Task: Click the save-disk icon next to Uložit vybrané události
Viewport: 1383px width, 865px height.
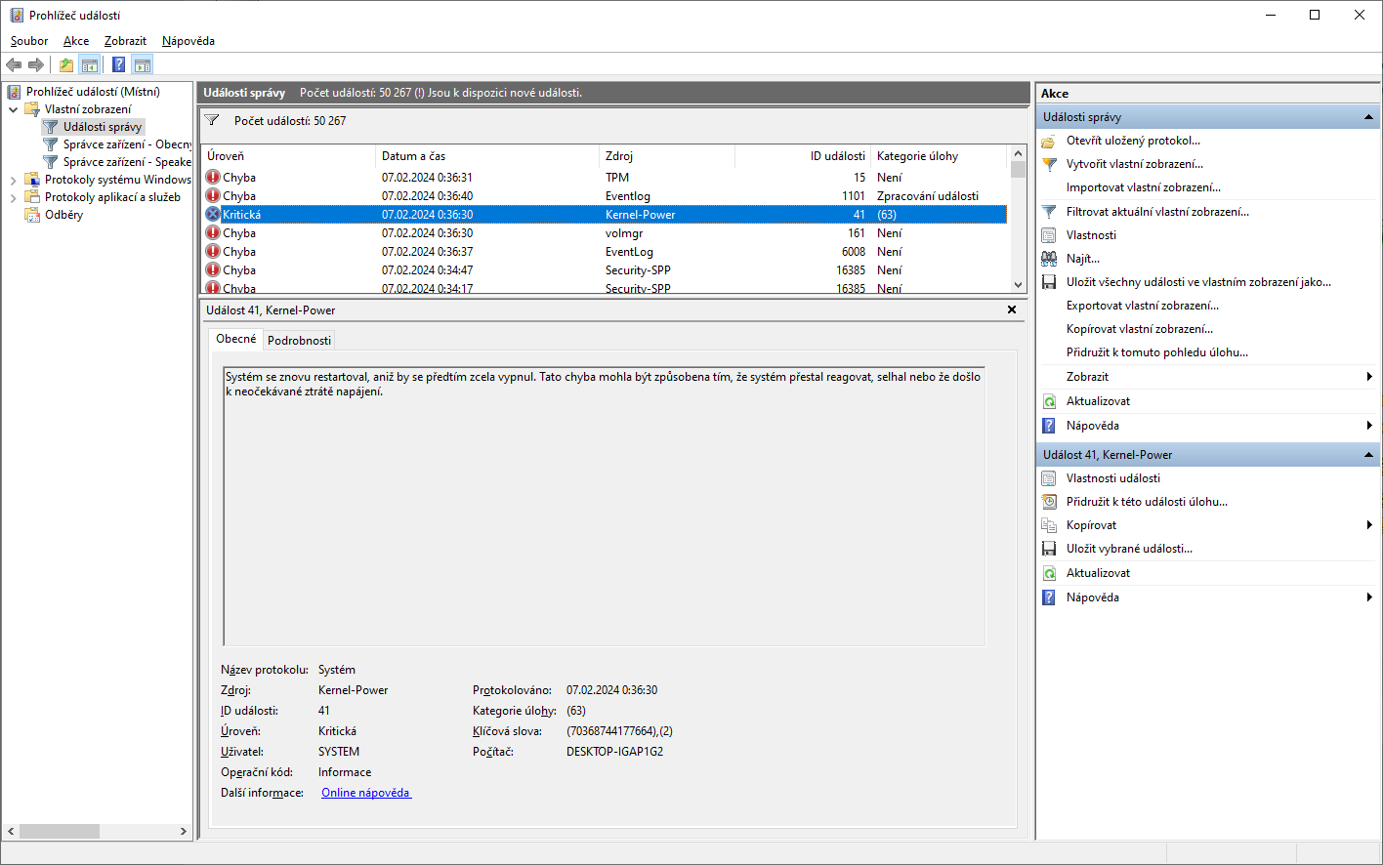Action: pyautogui.click(x=1049, y=549)
